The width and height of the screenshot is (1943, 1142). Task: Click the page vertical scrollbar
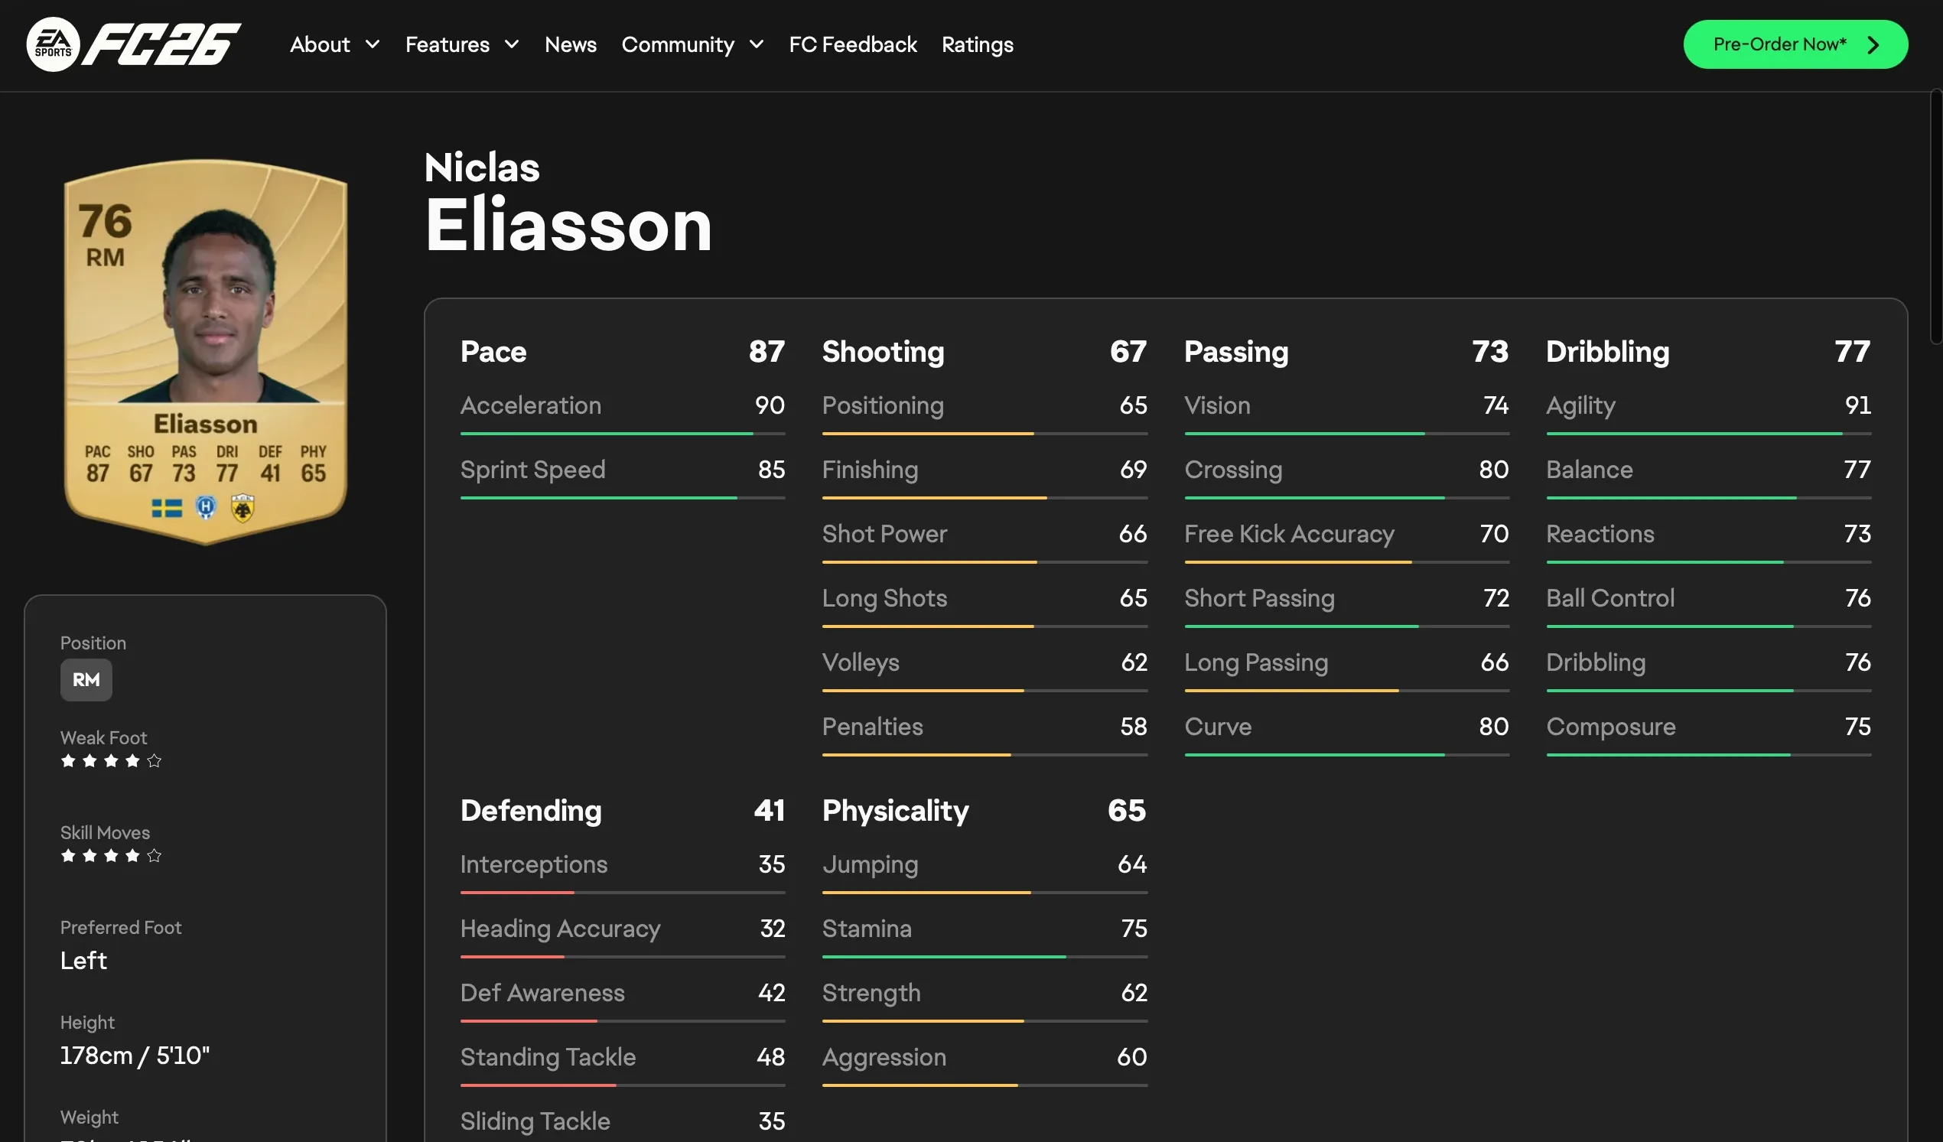coord(1935,216)
